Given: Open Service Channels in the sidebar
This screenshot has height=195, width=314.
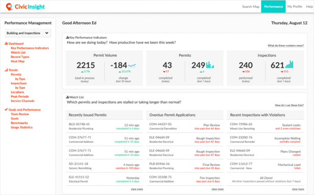Looking at the screenshot, I should pyautogui.click(x=23, y=101).
